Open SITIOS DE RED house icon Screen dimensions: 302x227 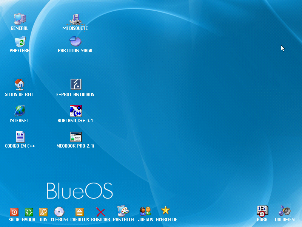(x=19, y=84)
